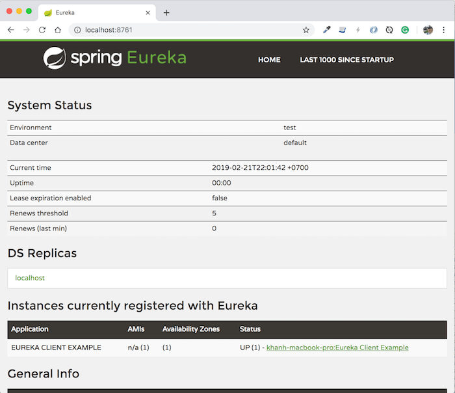
Task: Click the lightning bolt extension icon
Action: click(358, 30)
